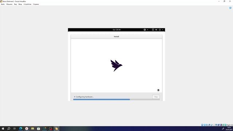Viewport: 233px width, 131px height.
Task: Open Task View on the taskbar
Action: 15,128
